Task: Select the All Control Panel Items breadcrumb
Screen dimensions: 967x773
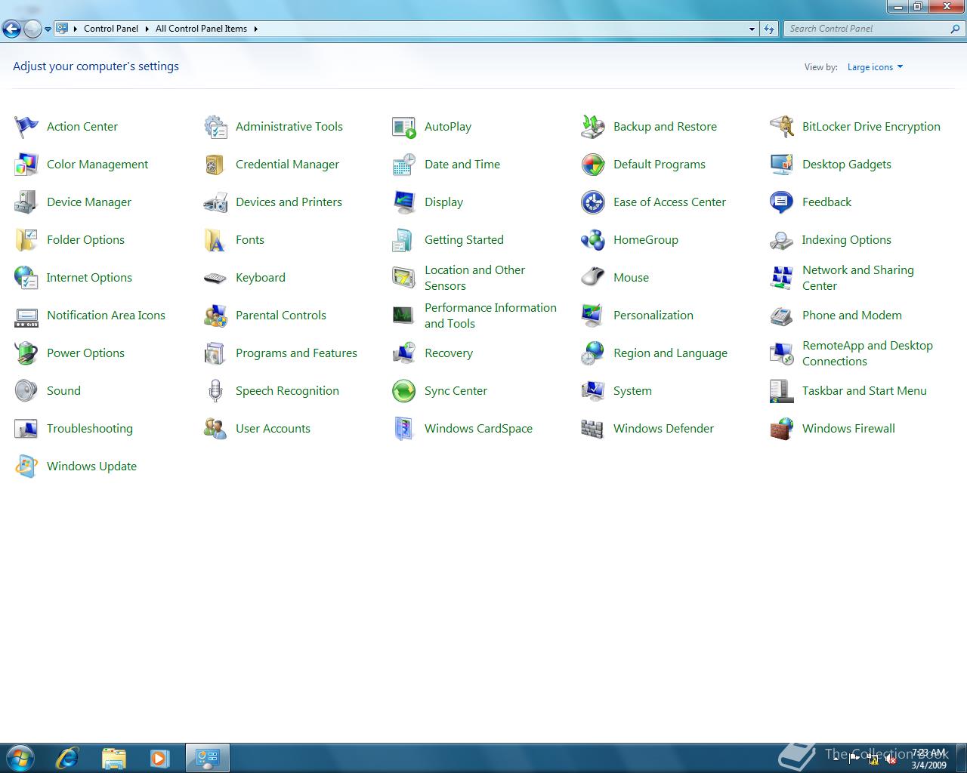Action: pyautogui.click(x=201, y=29)
